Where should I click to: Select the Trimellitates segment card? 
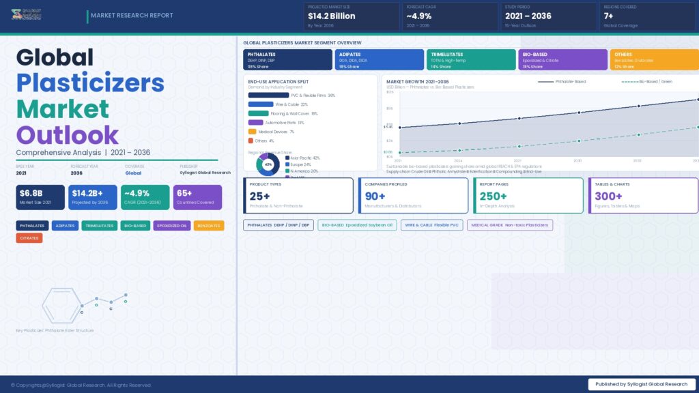pyautogui.click(x=470, y=60)
